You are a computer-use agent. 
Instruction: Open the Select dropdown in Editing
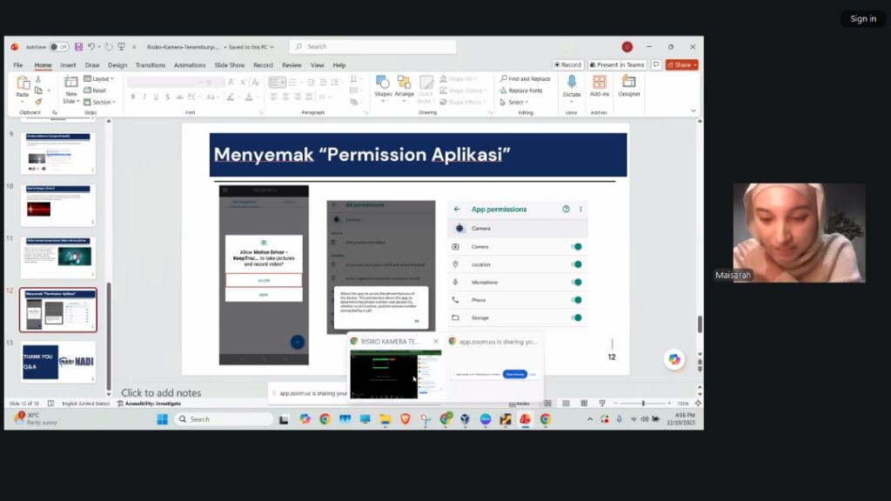click(x=515, y=103)
